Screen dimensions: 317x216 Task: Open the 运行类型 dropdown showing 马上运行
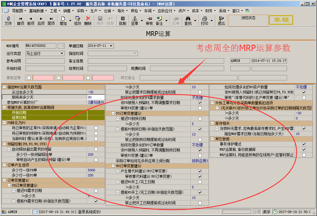point(62,53)
